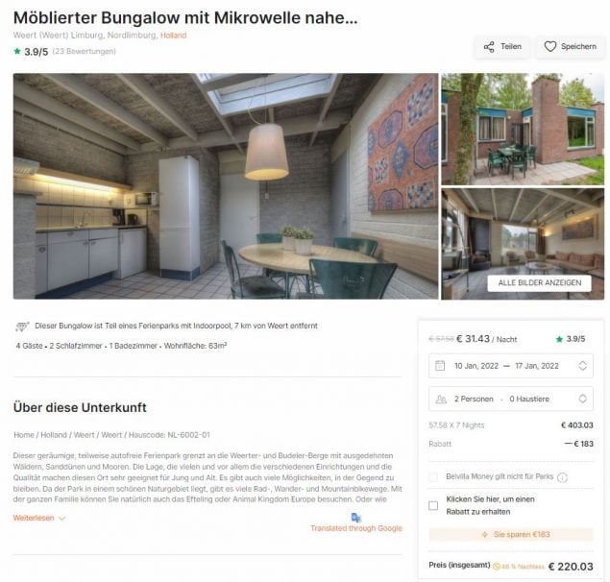Click the Google Translate icon
The height and width of the screenshot is (582, 610).
coord(356,518)
